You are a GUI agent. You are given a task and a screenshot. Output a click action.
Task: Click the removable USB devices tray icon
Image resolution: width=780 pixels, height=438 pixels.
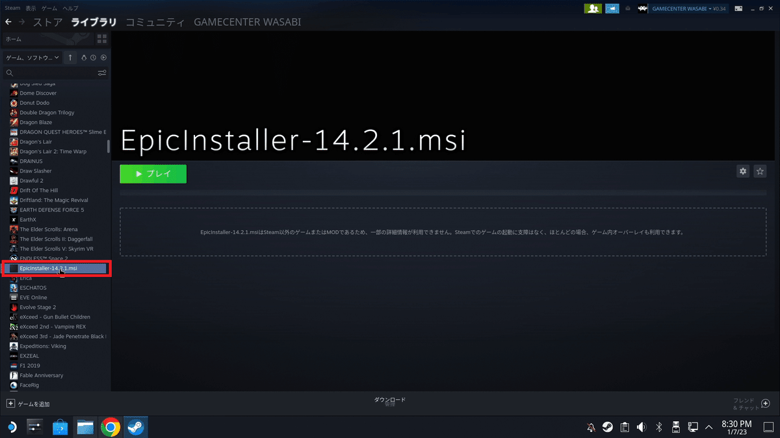point(675,427)
